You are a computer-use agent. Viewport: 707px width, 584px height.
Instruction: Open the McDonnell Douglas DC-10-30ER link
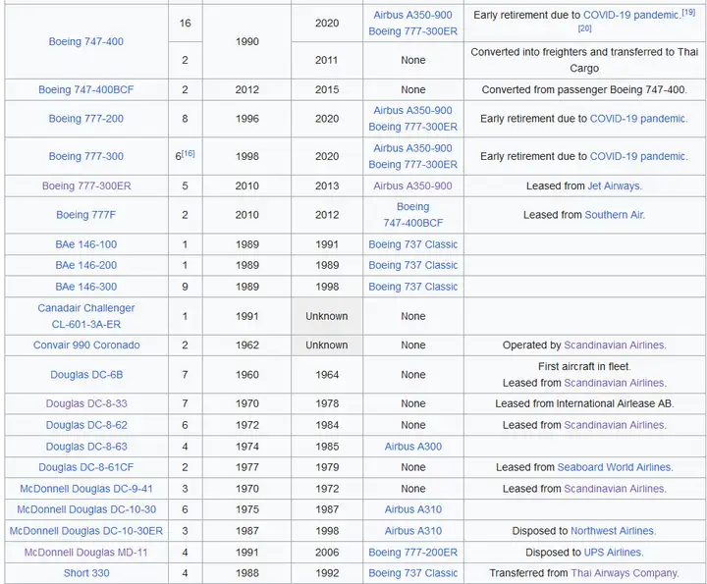(x=86, y=531)
